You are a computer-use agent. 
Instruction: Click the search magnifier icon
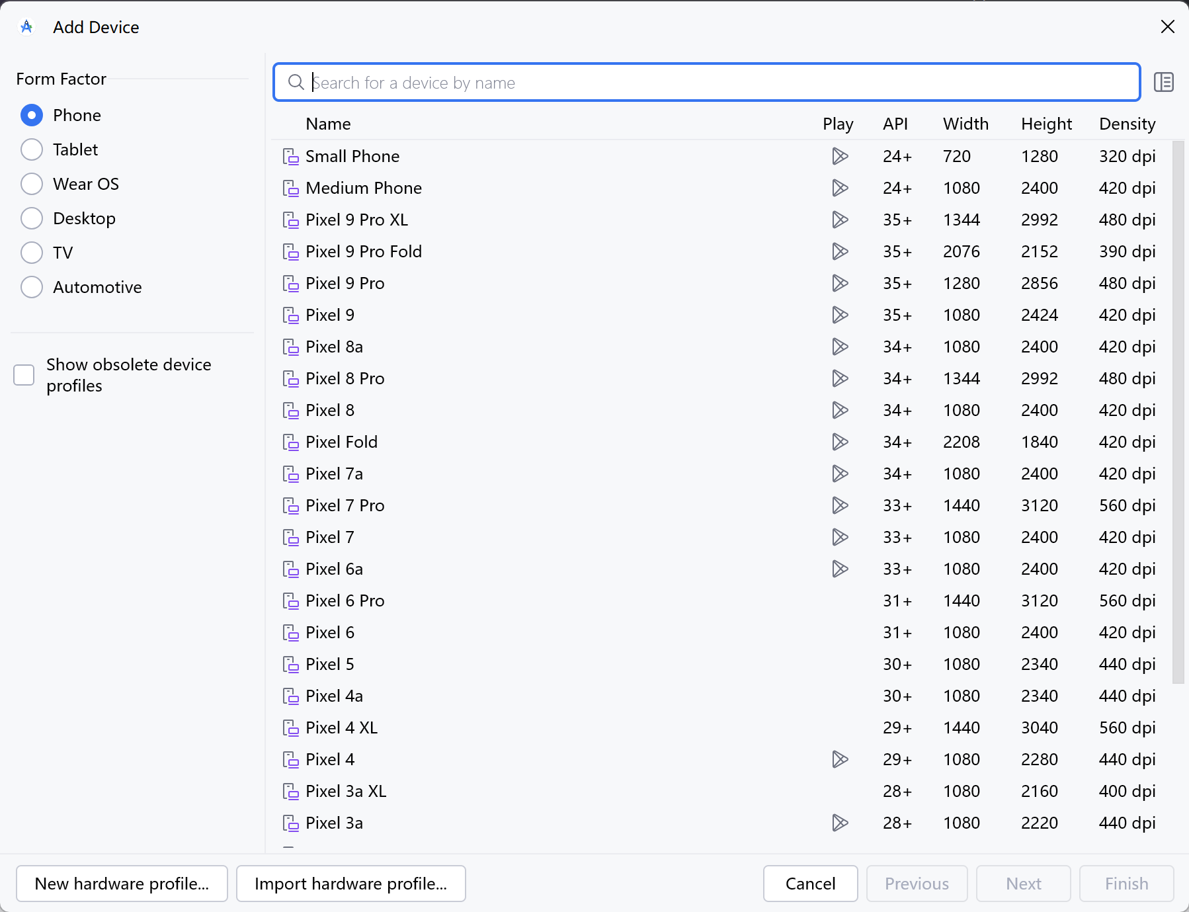pyautogui.click(x=296, y=83)
